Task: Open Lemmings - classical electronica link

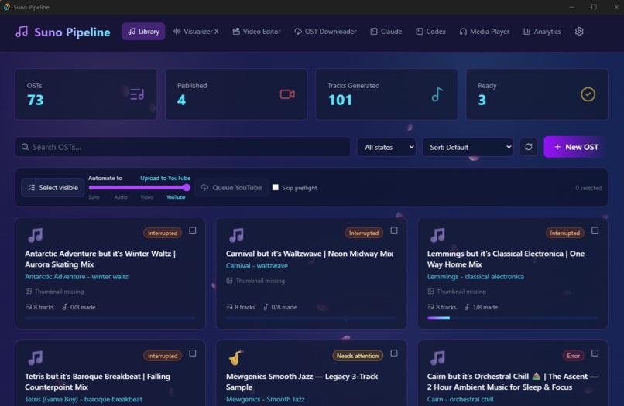Action: click(475, 276)
